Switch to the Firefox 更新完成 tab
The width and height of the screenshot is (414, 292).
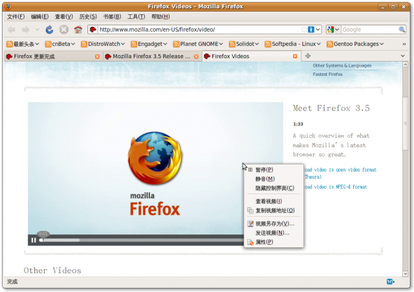coord(50,56)
